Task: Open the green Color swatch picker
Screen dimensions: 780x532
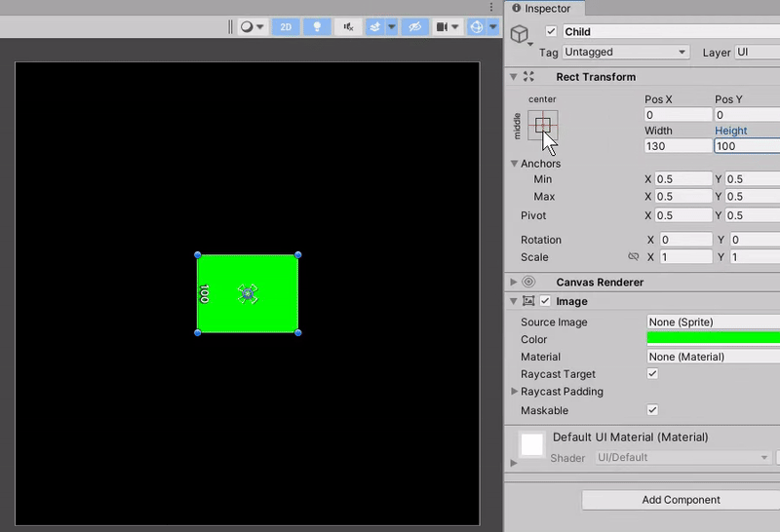Action: [x=714, y=339]
